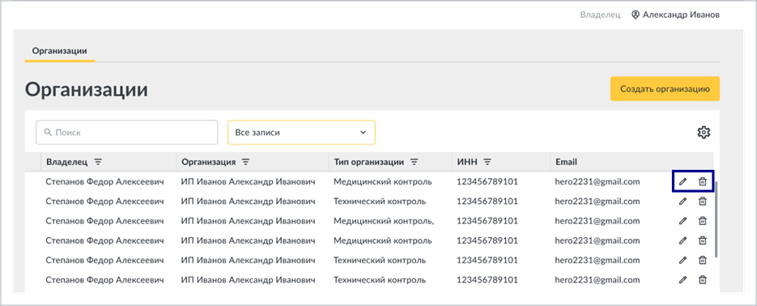The width and height of the screenshot is (757, 306).
Task: Edit the fourth row Медицинский контроль
Action: (683, 240)
